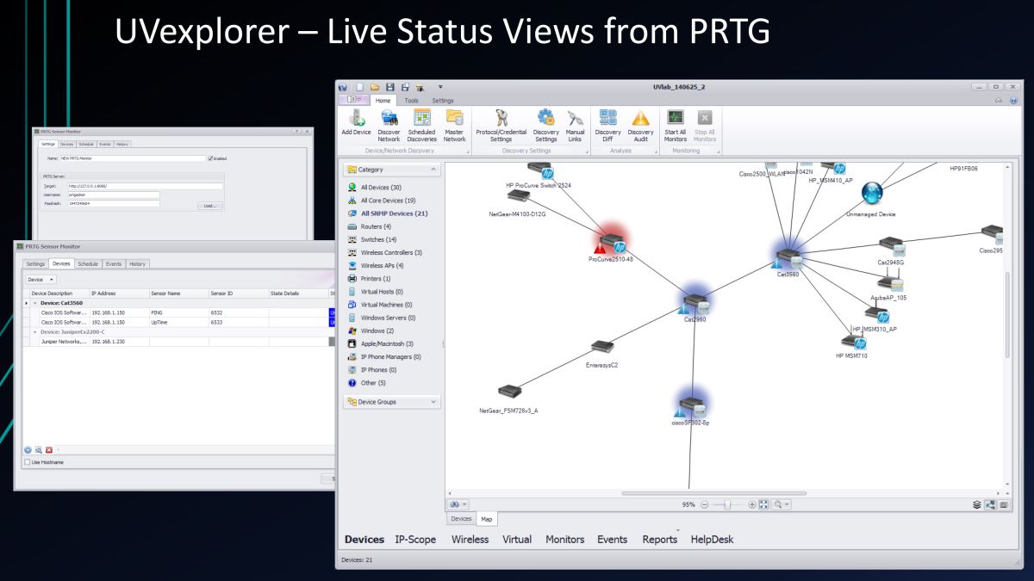The height and width of the screenshot is (581, 1034).
Task: Open History tab in PRTG Sensor Monitor
Action: (x=138, y=263)
